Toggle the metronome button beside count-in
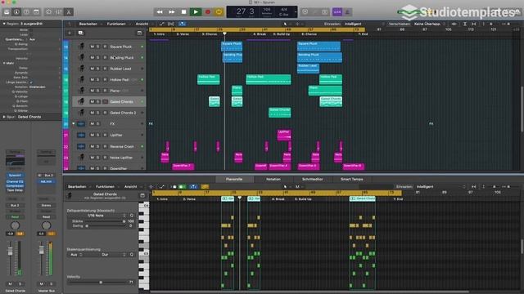Screen dimensions: 524x294 point(347,12)
